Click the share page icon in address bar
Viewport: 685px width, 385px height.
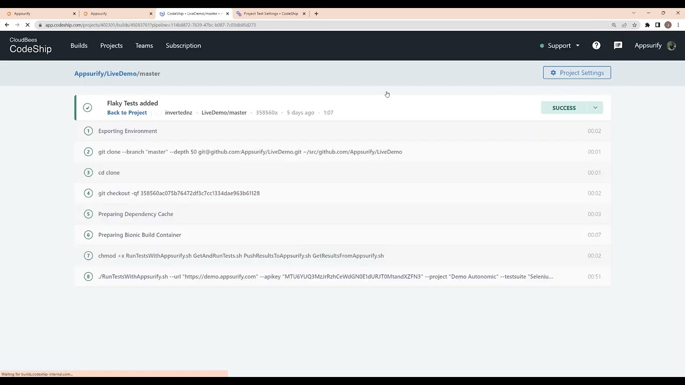624,25
